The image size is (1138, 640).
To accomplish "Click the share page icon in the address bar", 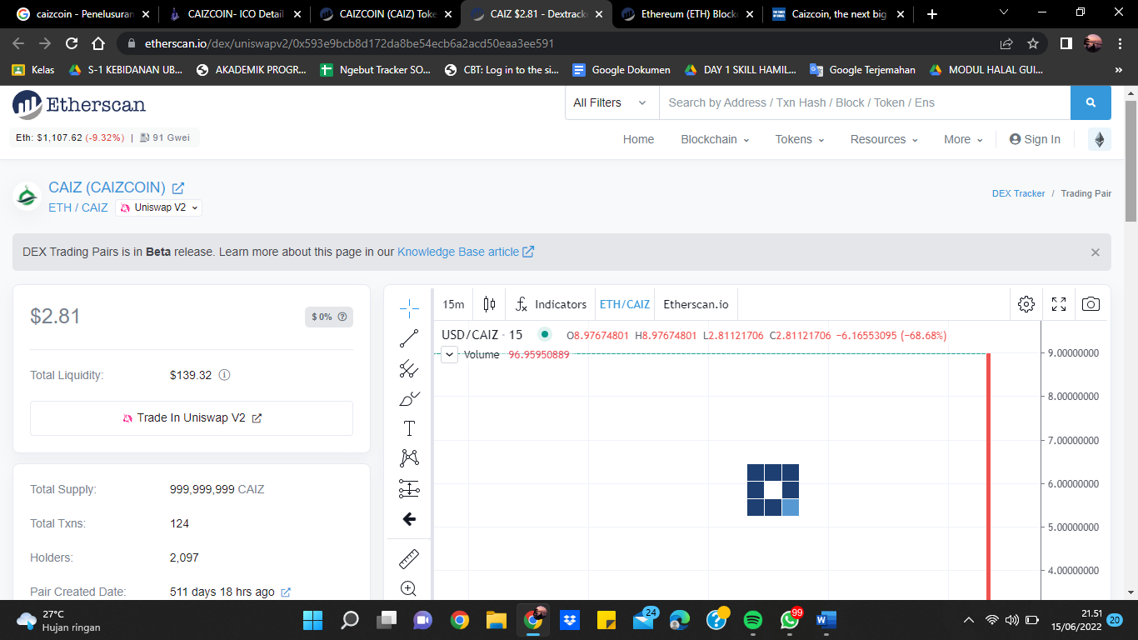I will pyautogui.click(x=1006, y=43).
